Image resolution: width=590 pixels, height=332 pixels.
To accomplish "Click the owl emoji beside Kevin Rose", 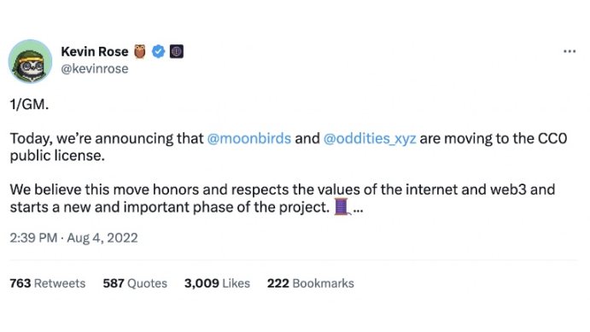I will (x=139, y=51).
